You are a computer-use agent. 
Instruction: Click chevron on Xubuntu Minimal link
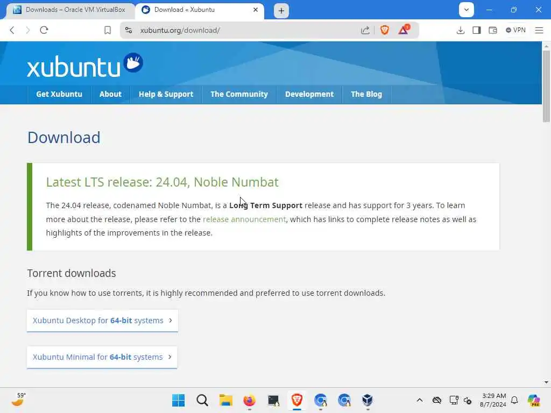[x=169, y=357]
